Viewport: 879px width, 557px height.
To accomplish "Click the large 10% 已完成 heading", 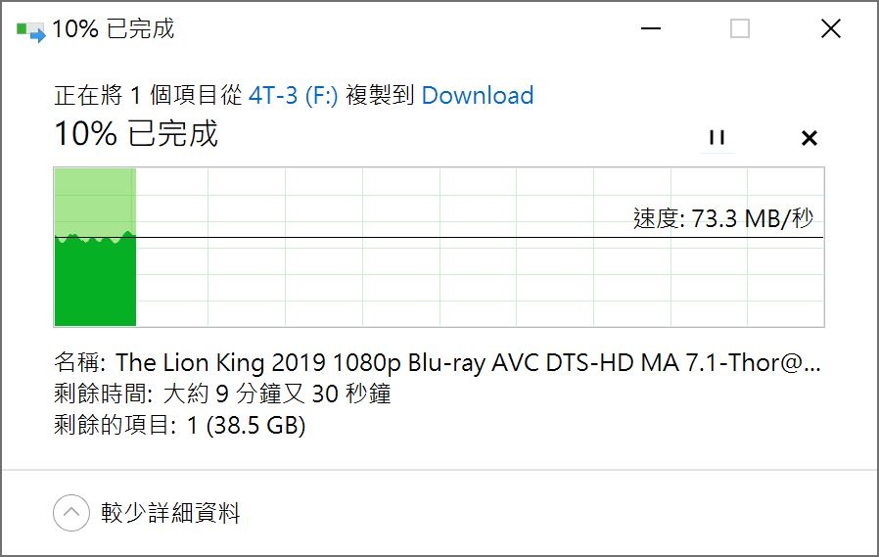I will pos(136,134).
